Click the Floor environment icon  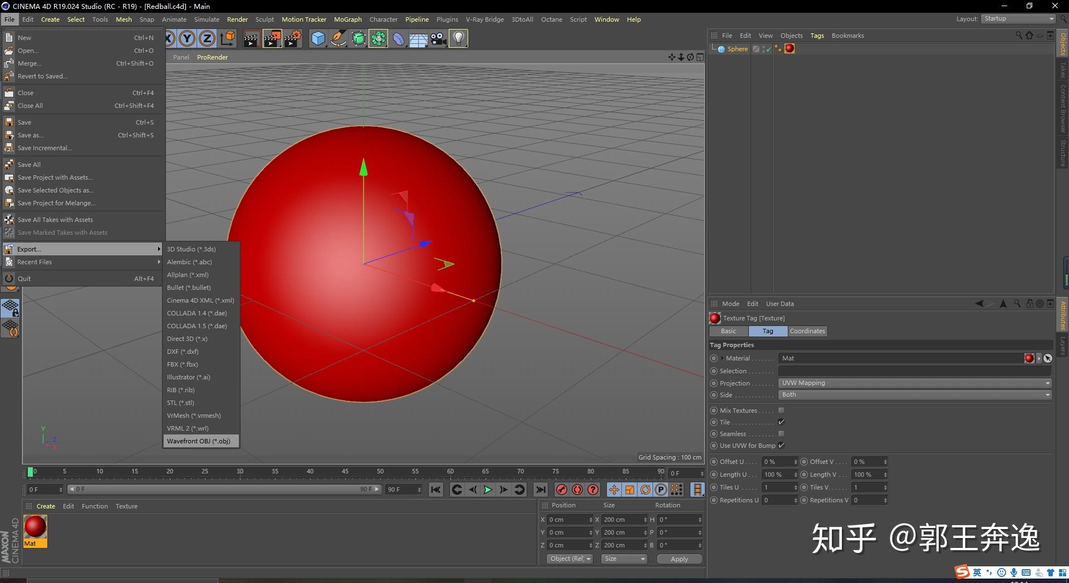tap(418, 38)
